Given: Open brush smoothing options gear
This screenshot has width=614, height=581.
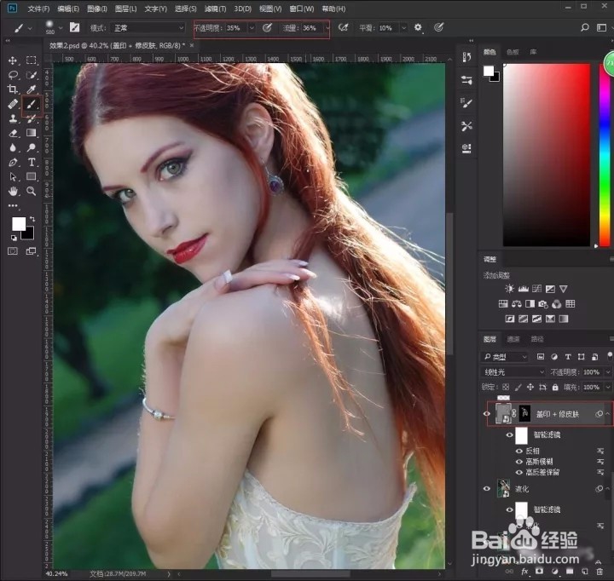Looking at the screenshot, I should coord(418,27).
